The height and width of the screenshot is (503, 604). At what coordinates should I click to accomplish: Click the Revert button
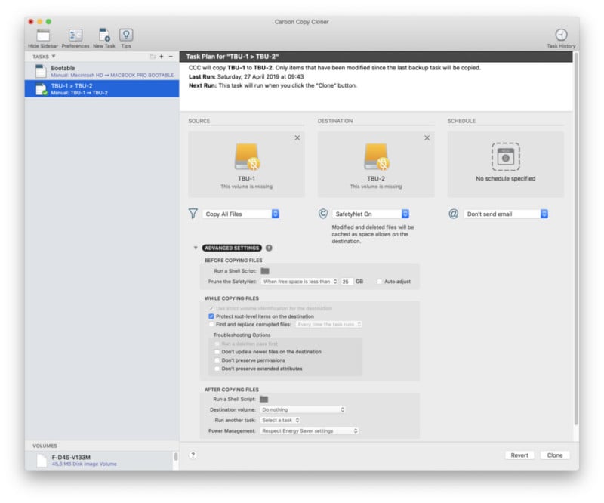(x=519, y=455)
